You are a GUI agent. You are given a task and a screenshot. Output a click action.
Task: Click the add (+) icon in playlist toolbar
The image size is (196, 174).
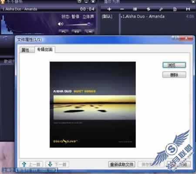(x=109, y=9)
